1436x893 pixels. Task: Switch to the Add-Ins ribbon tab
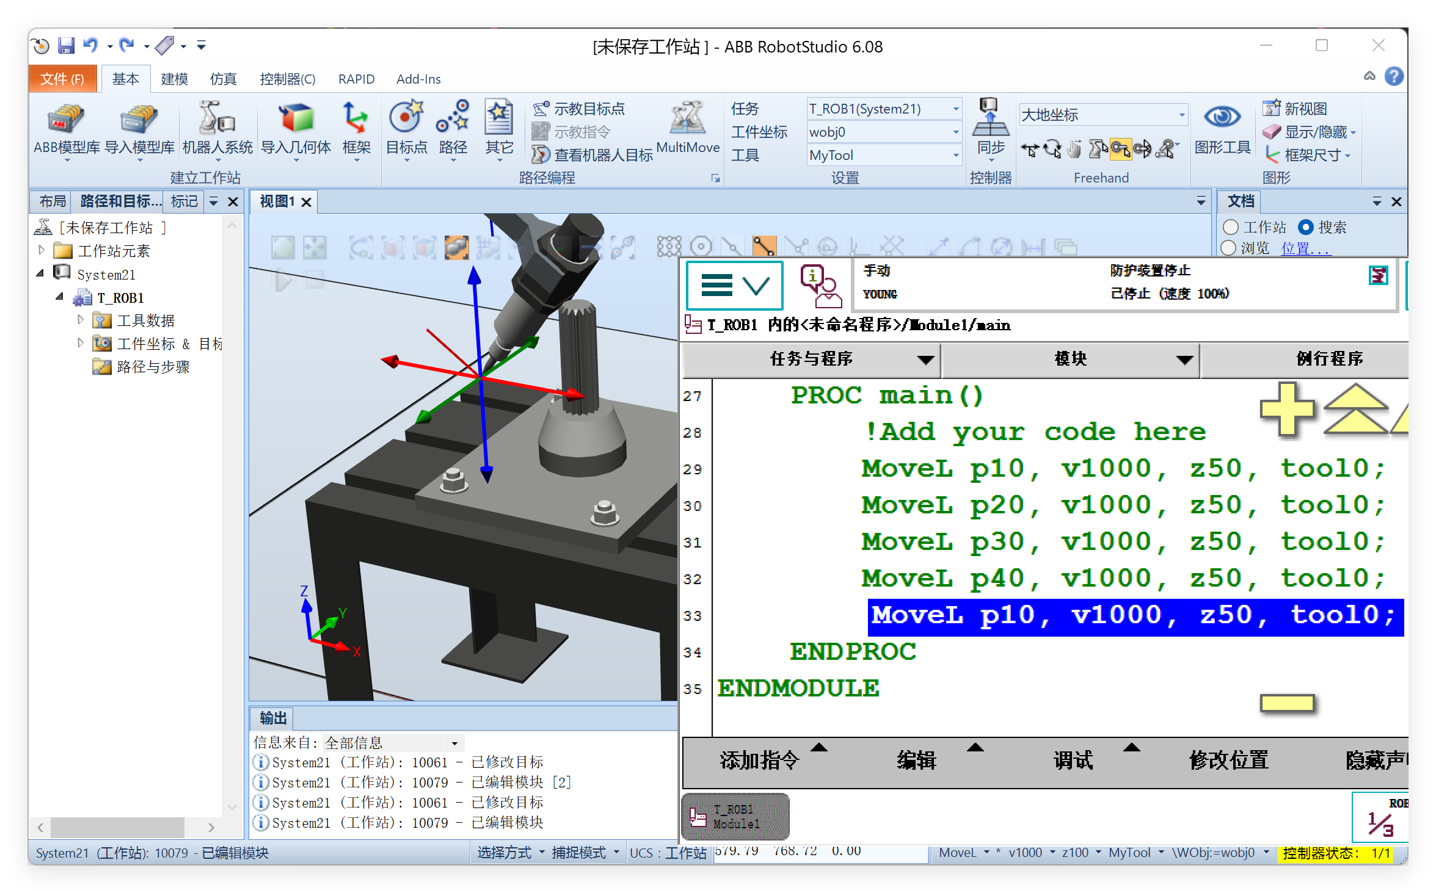coord(418,79)
